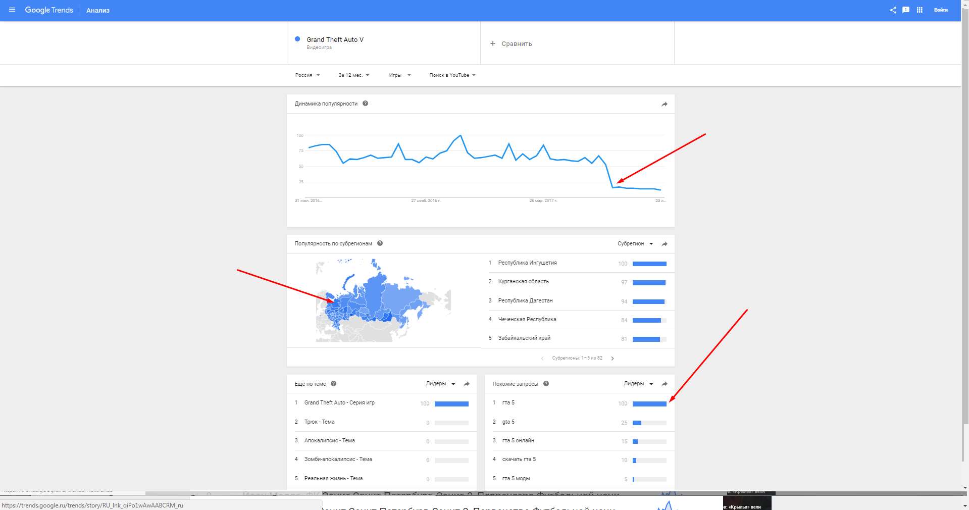969x510 pixels.
Task: Open the Россия region dropdown
Action: coord(308,75)
